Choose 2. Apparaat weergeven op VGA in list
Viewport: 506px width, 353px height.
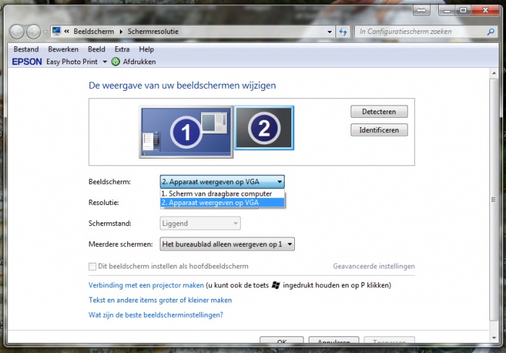point(223,202)
